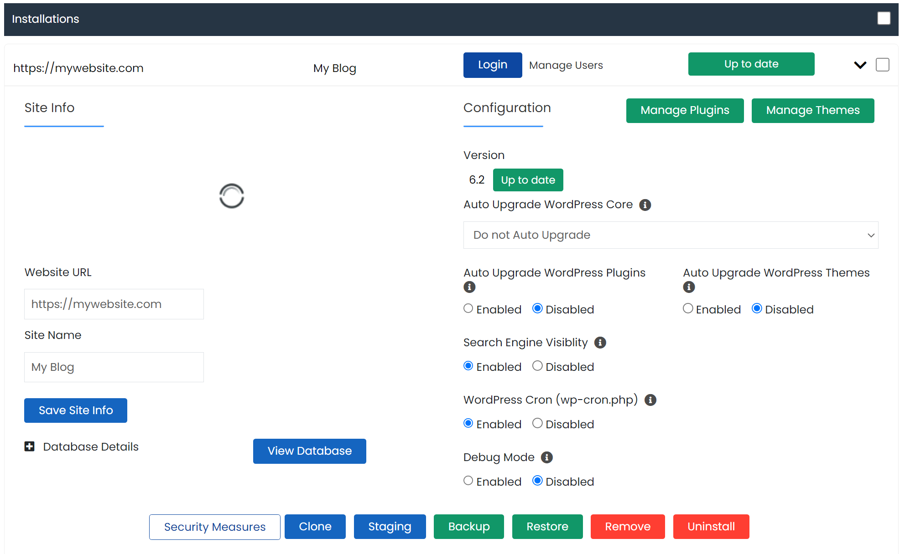
Task: Click the Backup site icon button
Action: pos(468,526)
